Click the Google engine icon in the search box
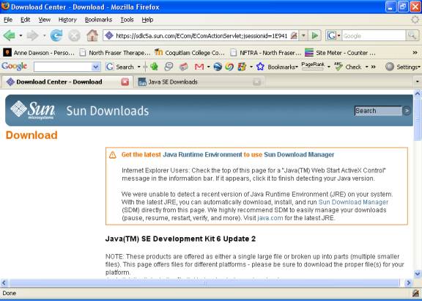Screen dimensions: 422x301 331,35
